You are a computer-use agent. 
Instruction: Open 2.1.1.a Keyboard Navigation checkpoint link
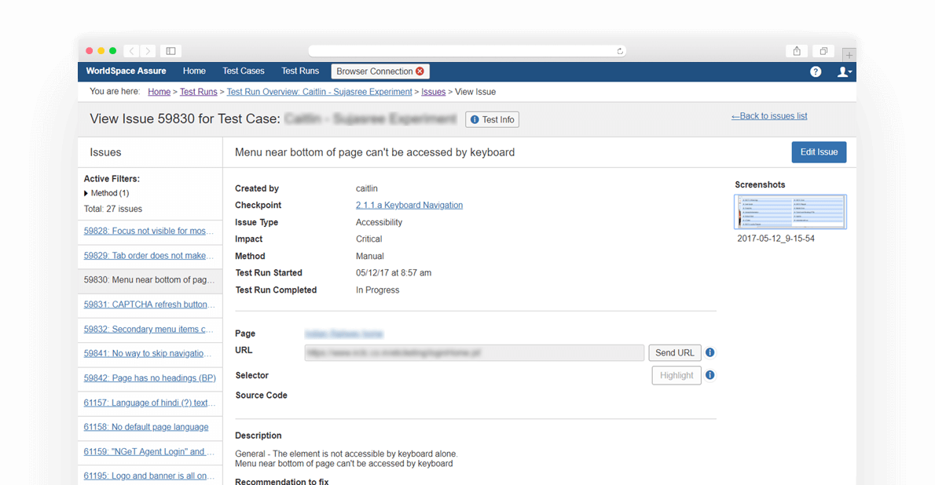click(409, 205)
